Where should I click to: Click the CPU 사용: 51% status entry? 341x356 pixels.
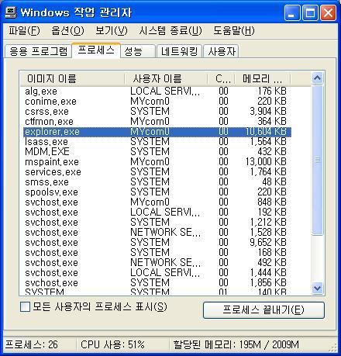coord(112,344)
